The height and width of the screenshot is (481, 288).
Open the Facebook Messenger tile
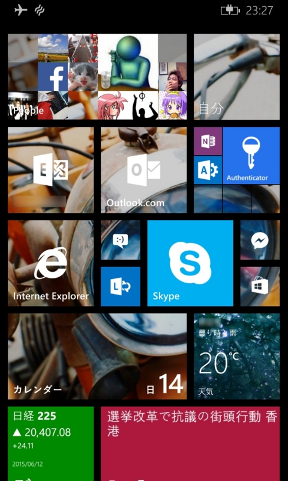tap(260, 240)
